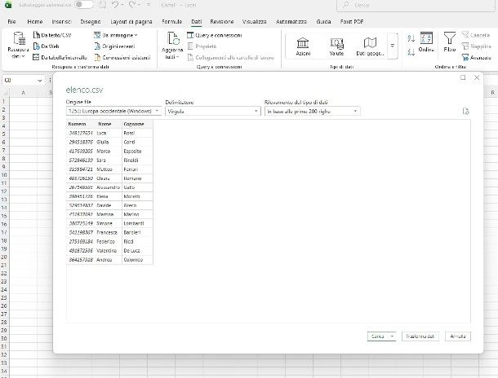This screenshot has width=498, height=378.
Task: Sort descending Z to A
Action: coord(411,51)
